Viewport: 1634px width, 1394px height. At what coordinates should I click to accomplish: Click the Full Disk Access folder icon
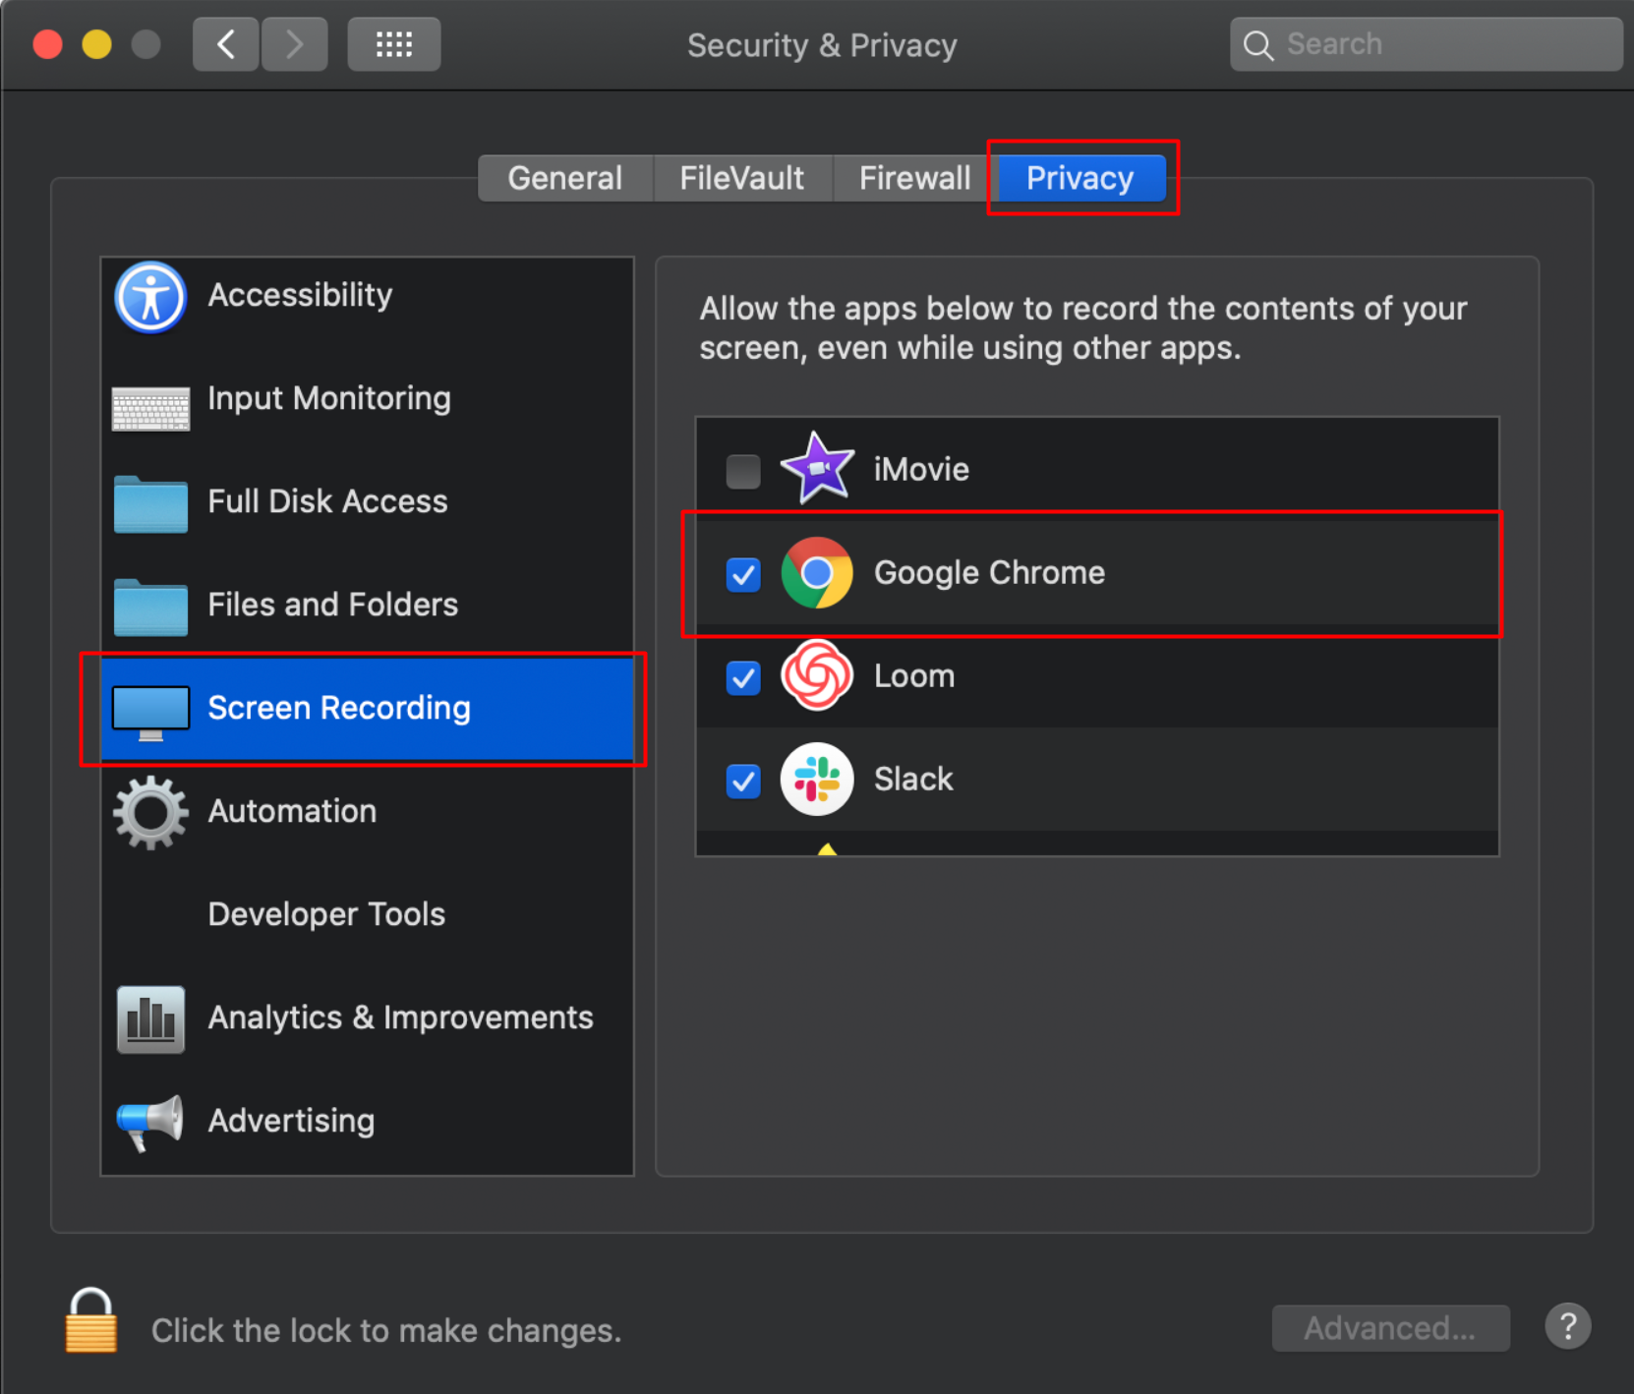[150, 504]
